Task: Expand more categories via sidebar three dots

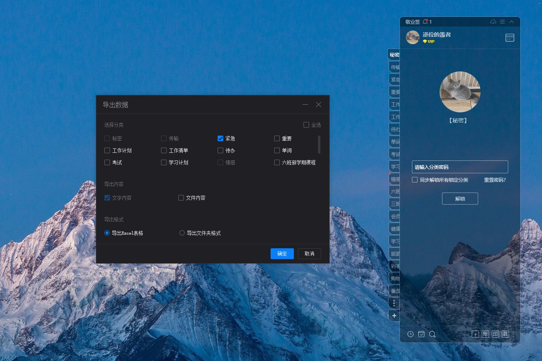Action: 394,303
